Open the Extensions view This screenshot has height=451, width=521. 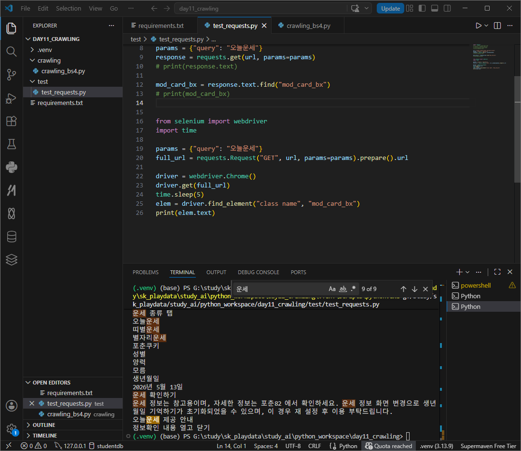(11, 121)
